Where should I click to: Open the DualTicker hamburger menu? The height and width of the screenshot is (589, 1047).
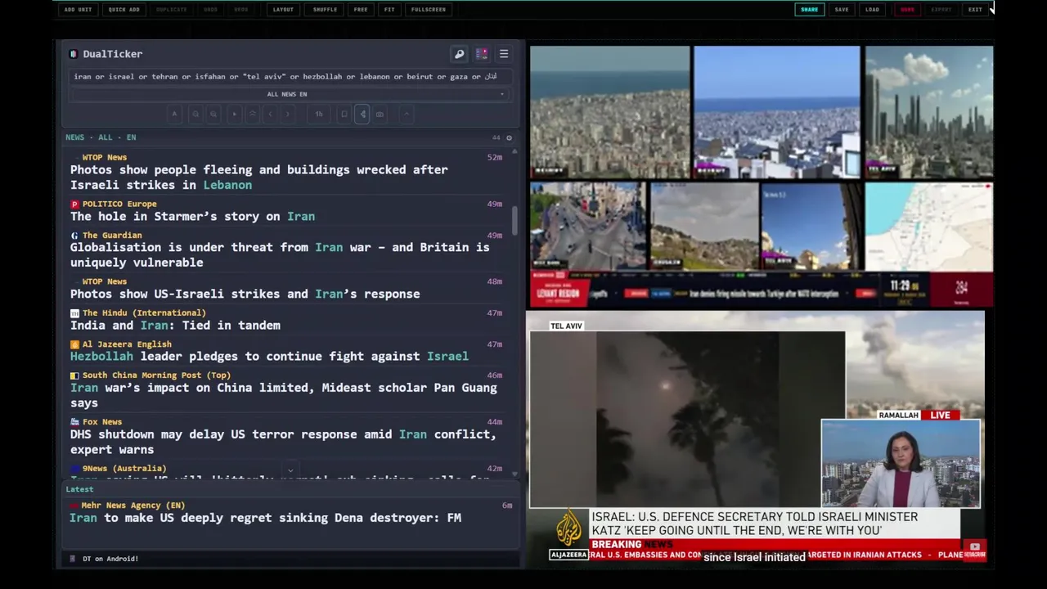click(x=504, y=54)
